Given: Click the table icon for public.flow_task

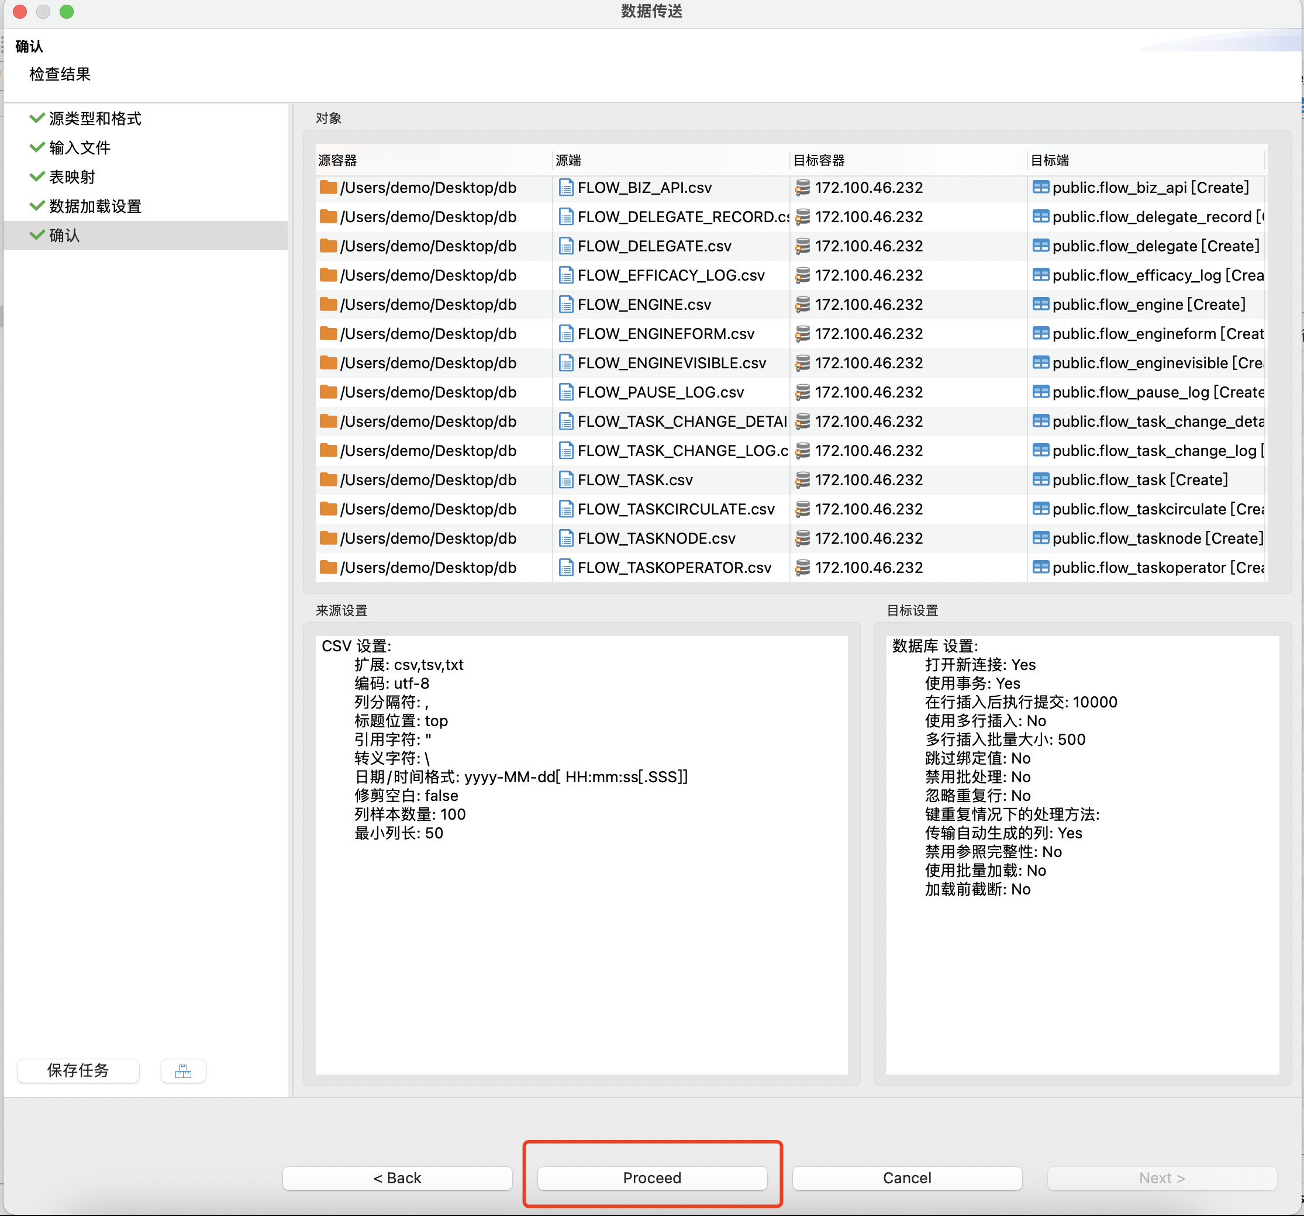Looking at the screenshot, I should coord(1040,480).
